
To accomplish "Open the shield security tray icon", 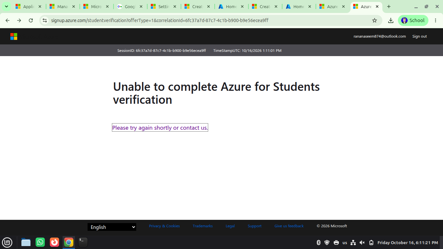I will [327, 243].
